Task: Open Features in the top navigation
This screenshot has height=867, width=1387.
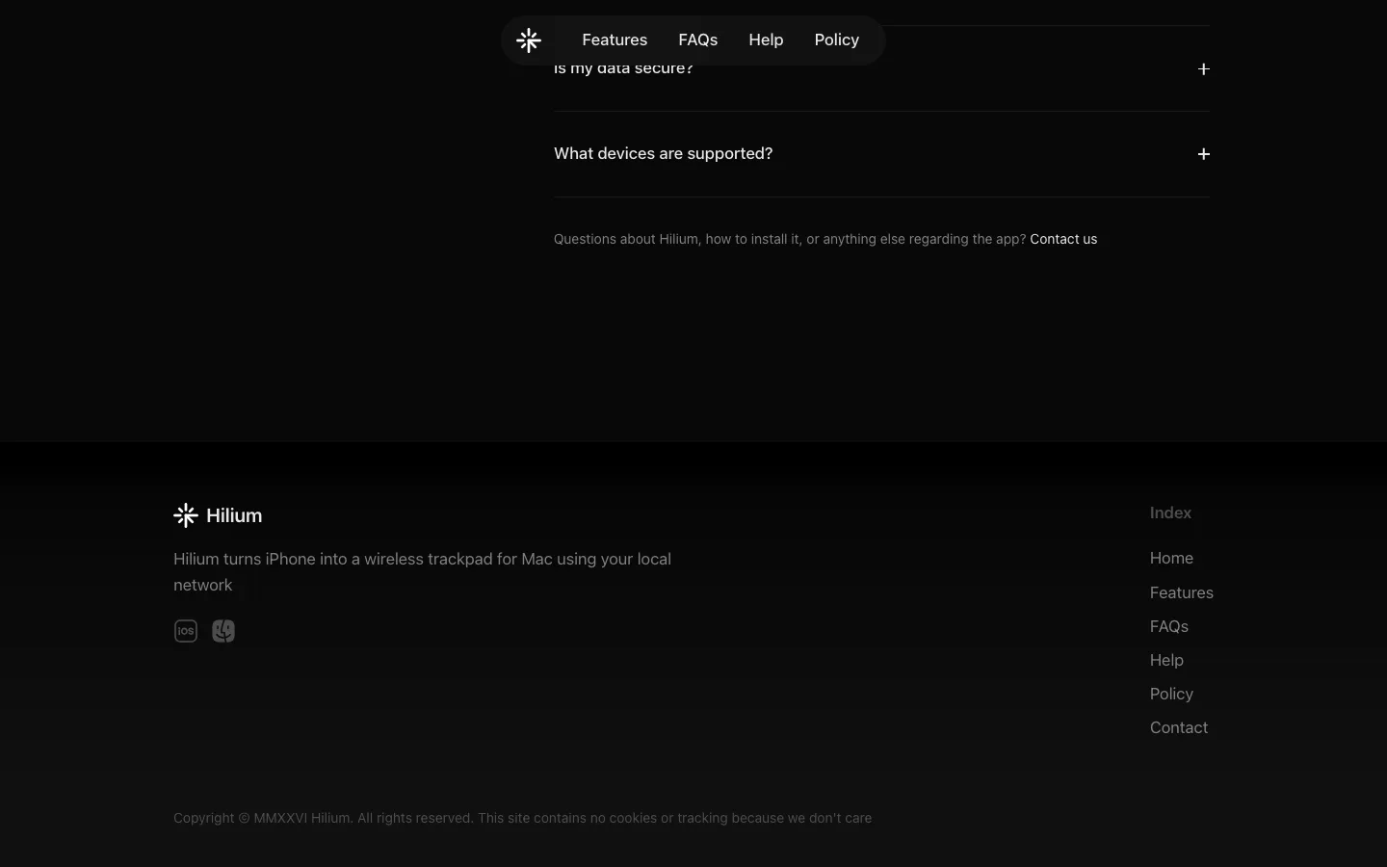Action: (x=615, y=40)
